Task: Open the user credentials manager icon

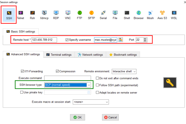Action: tap(121, 40)
